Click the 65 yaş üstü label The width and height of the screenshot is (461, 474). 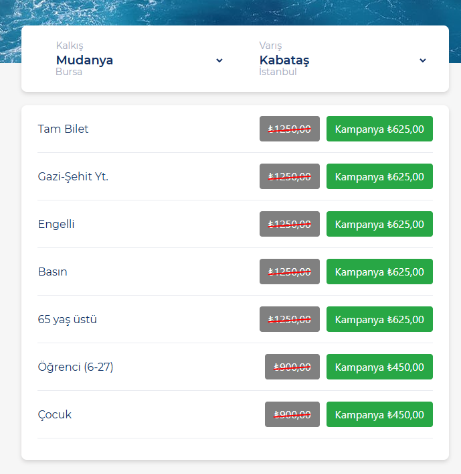tap(68, 320)
